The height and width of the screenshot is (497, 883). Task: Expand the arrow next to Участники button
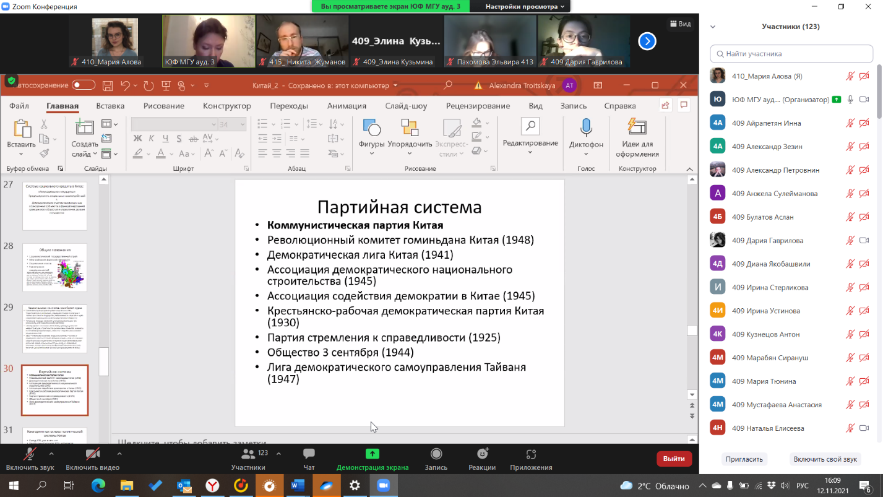point(278,454)
